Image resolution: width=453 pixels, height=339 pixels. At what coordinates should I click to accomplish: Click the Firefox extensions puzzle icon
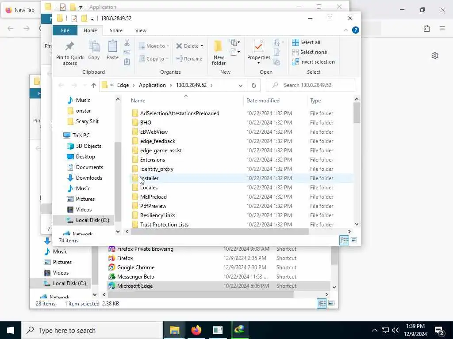click(x=427, y=28)
